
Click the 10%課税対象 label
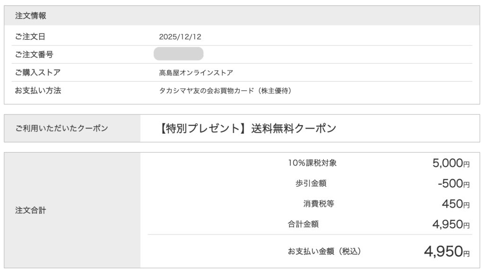click(x=312, y=163)
